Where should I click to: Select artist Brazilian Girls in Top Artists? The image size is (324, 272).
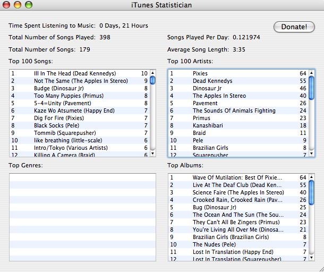[x=238, y=148]
